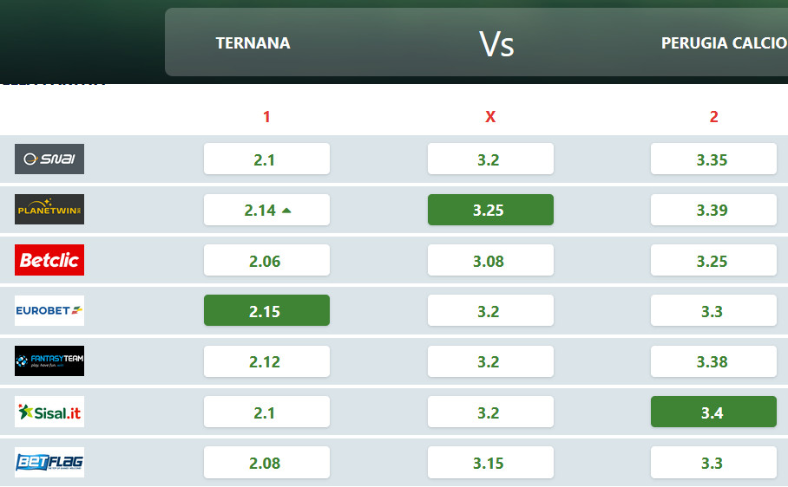Open the Planetwin bookmaker logo
The image size is (788, 487).
coord(49,209)
